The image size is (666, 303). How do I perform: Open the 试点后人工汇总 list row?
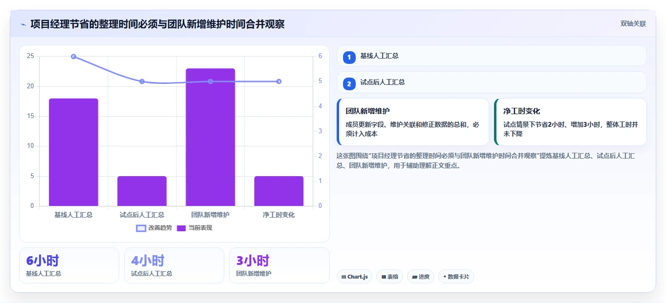[x=492, y=82]
